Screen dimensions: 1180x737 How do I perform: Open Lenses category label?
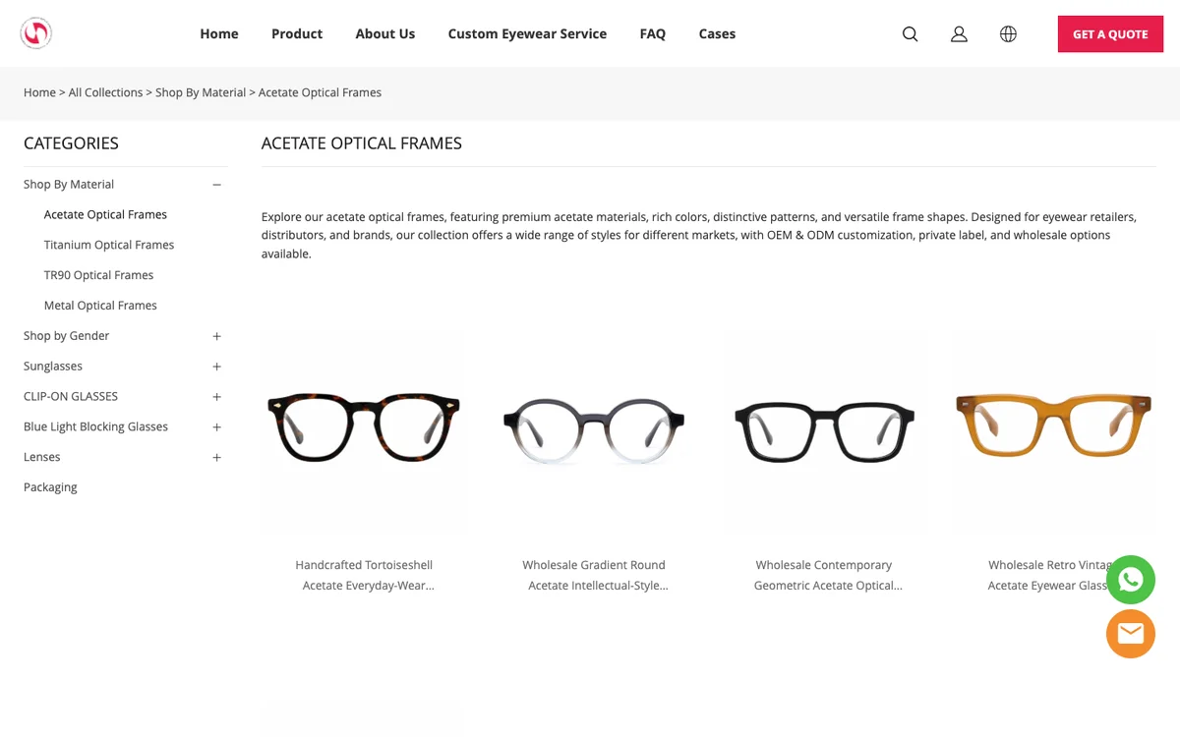point(42,457)
